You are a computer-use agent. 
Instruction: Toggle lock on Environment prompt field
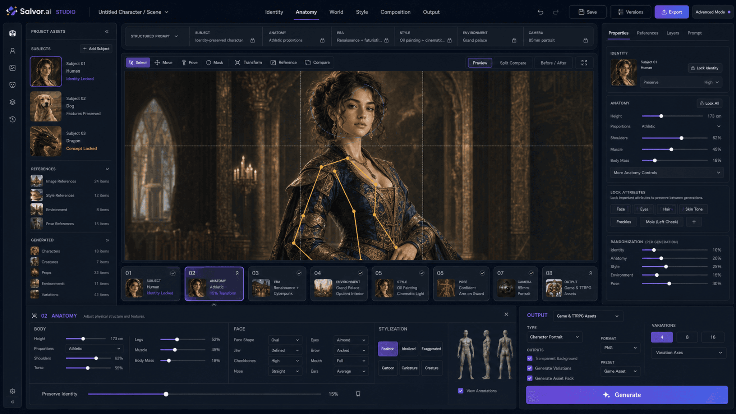(x=514, y=40)
